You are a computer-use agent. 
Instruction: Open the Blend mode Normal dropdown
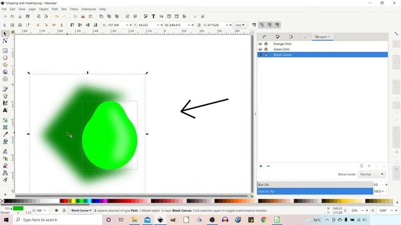pos(372,174)
